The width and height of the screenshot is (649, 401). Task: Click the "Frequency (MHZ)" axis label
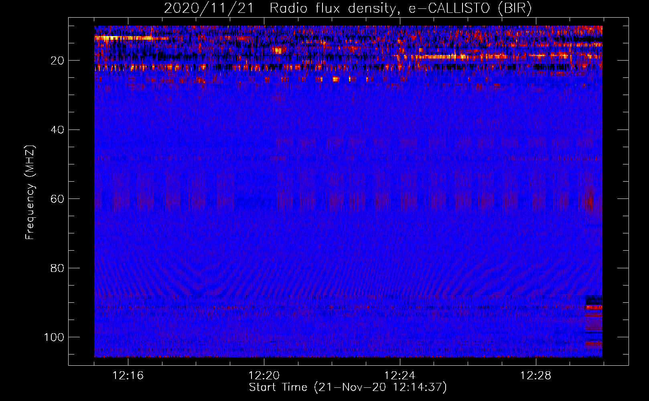click(x=30, y=192)
